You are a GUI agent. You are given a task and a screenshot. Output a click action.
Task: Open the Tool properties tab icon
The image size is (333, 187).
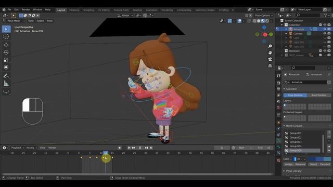point(279,75)
